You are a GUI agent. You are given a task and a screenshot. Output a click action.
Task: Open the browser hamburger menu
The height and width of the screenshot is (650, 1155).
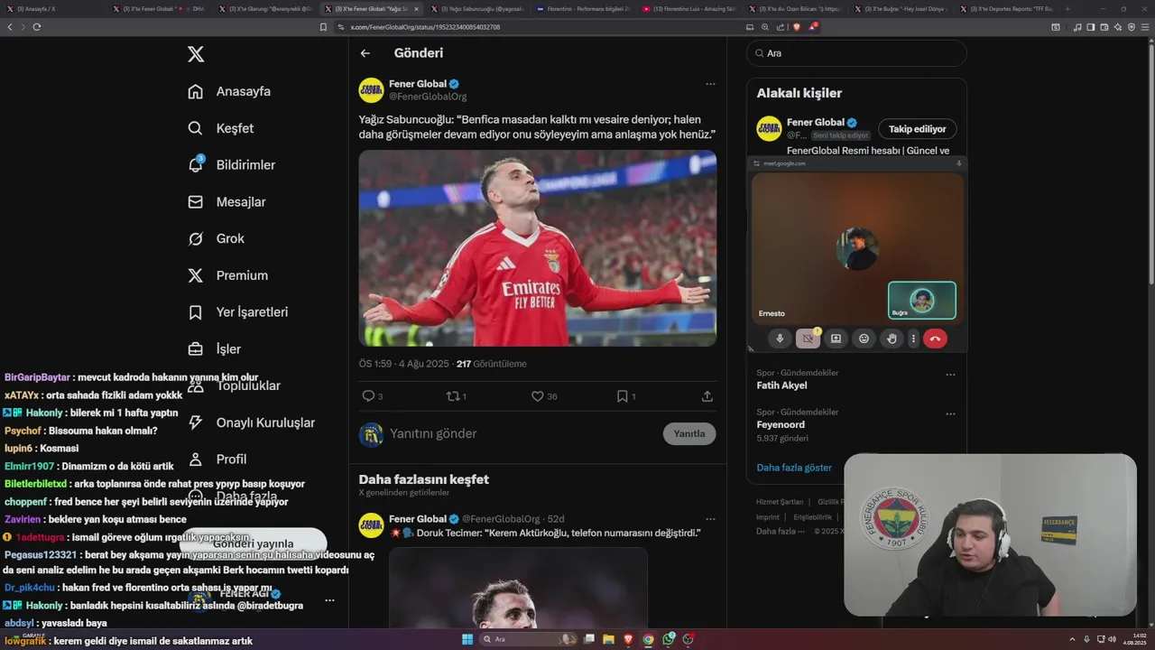pyautogui.click(x=1146, y=27)
